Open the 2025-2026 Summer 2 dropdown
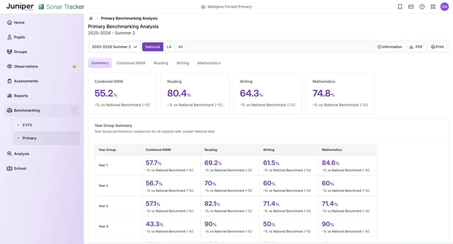This screenshot has height=244, width=453. 115,47
